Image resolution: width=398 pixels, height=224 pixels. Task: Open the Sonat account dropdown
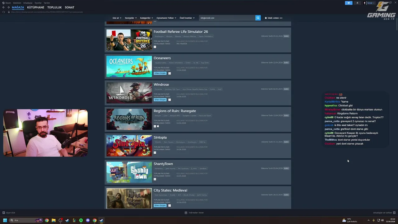point(371,3)
